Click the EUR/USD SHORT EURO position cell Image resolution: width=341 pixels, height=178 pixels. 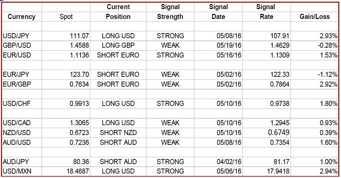(118, 55)
